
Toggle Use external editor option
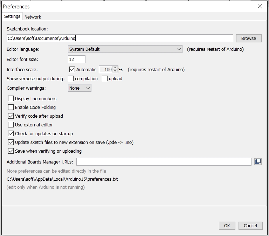coord(11,125)
